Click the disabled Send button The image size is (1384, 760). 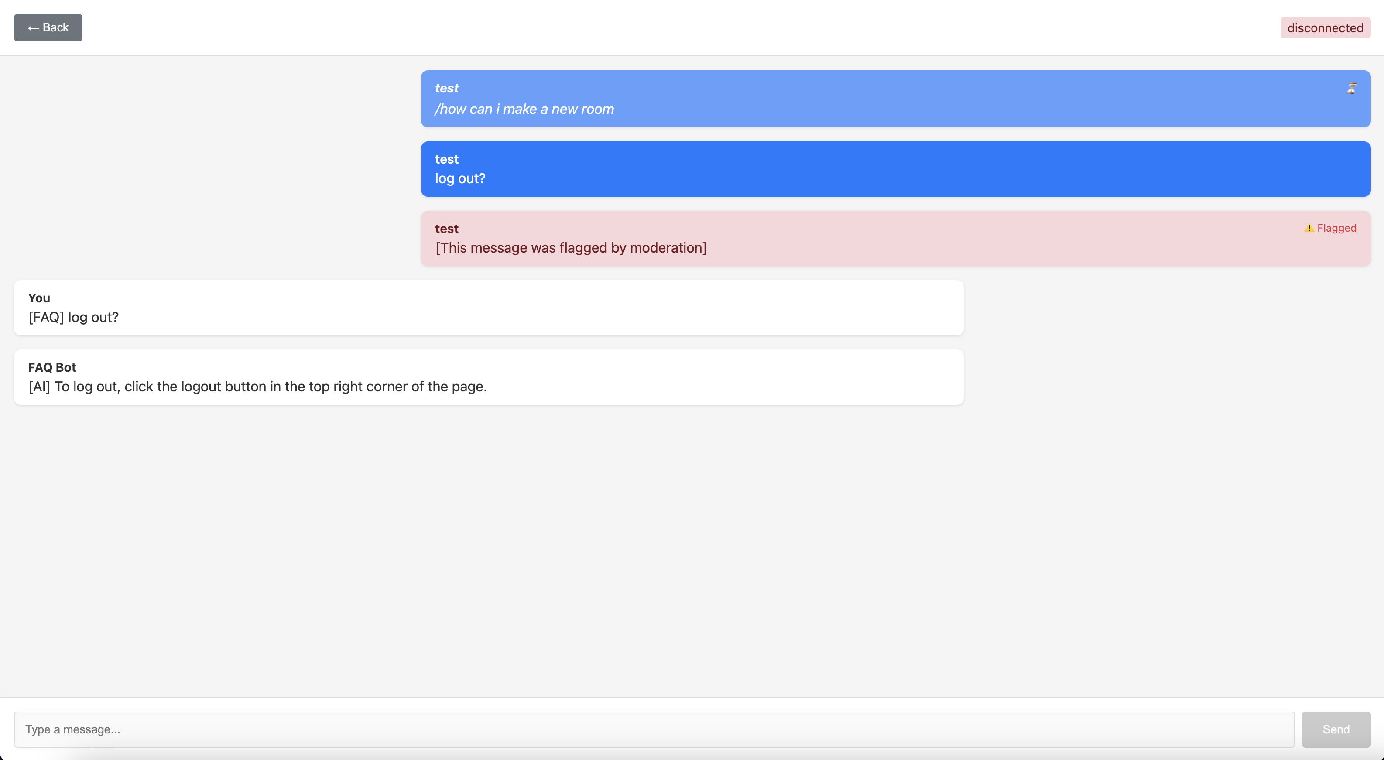point(1336,729)
